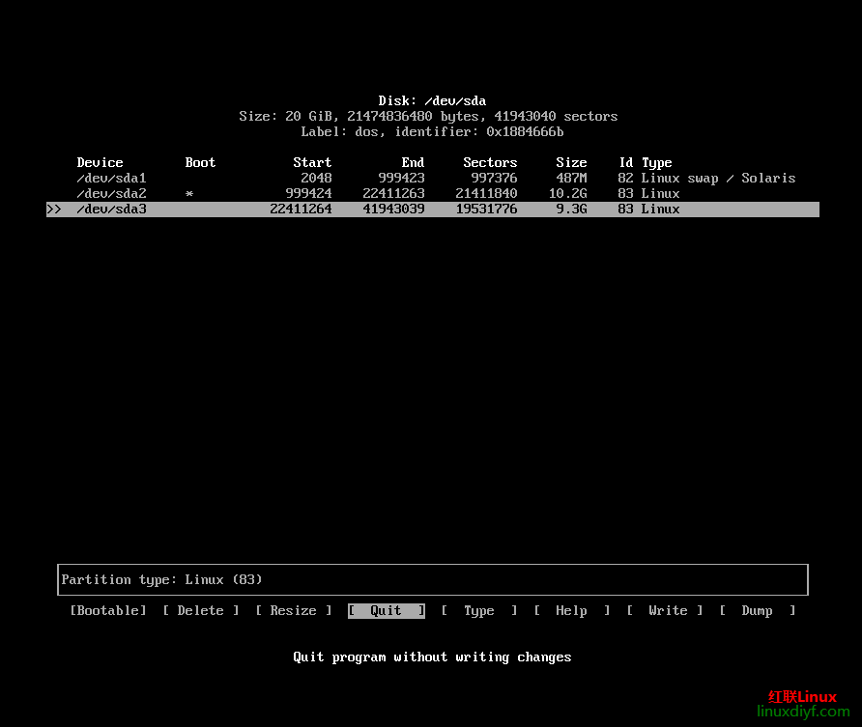Click the Sectors column header
Image resolution: width=862 pixels, height=727 pixels.
click(490, 162)
